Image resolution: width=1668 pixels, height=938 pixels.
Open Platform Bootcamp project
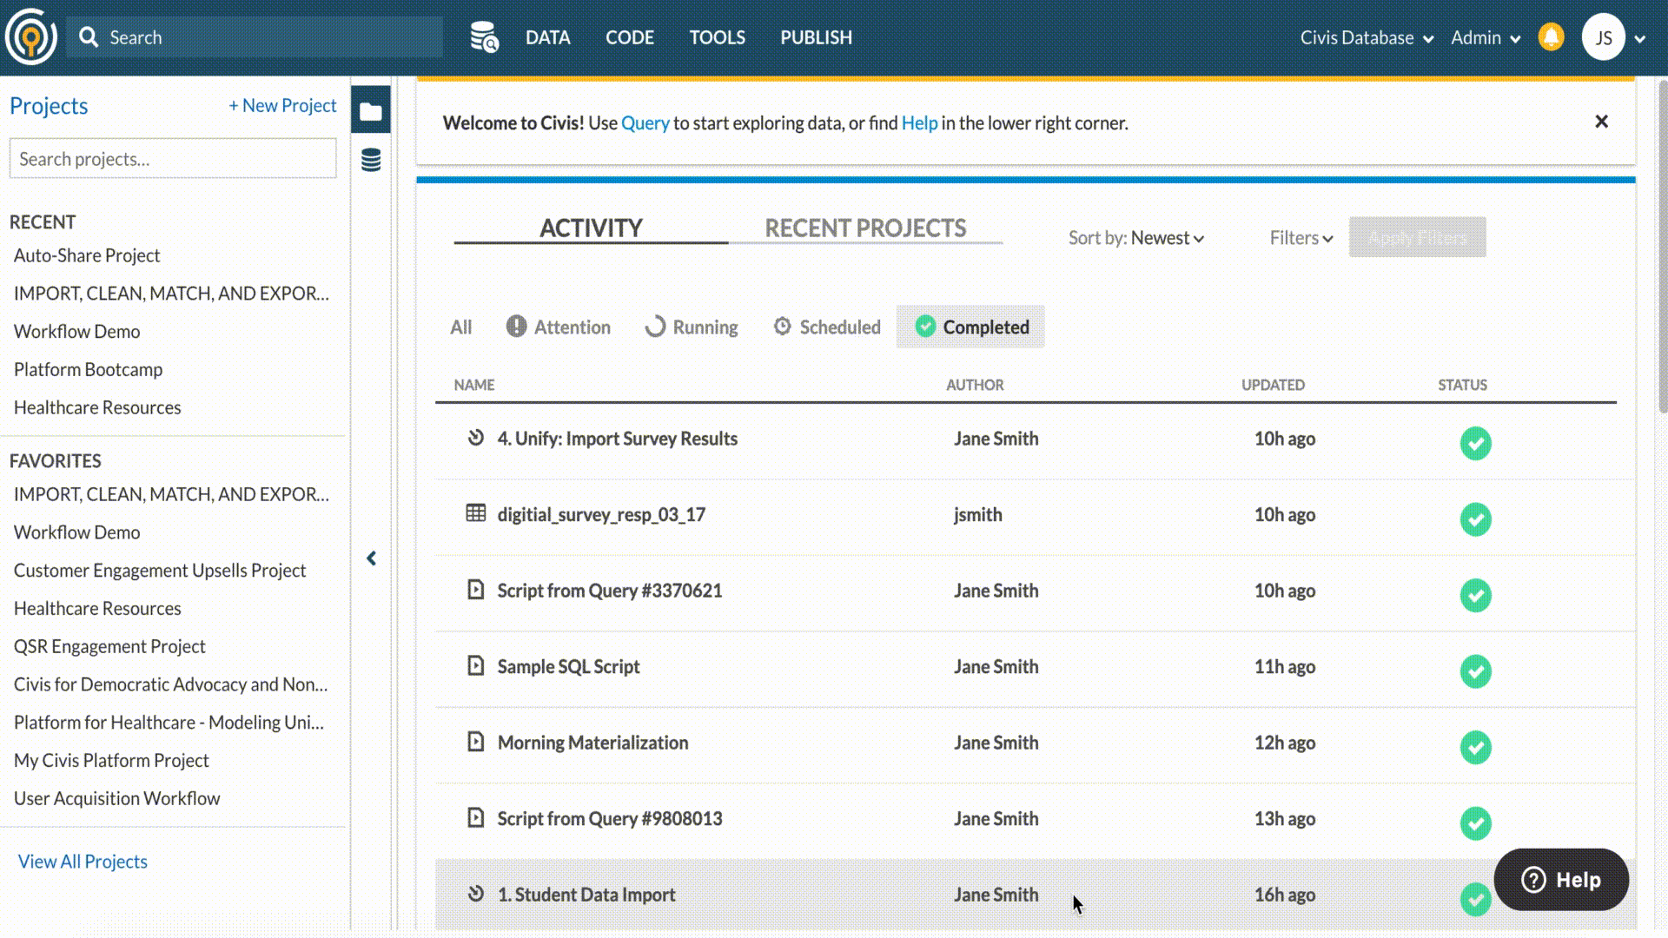point(89,369)
